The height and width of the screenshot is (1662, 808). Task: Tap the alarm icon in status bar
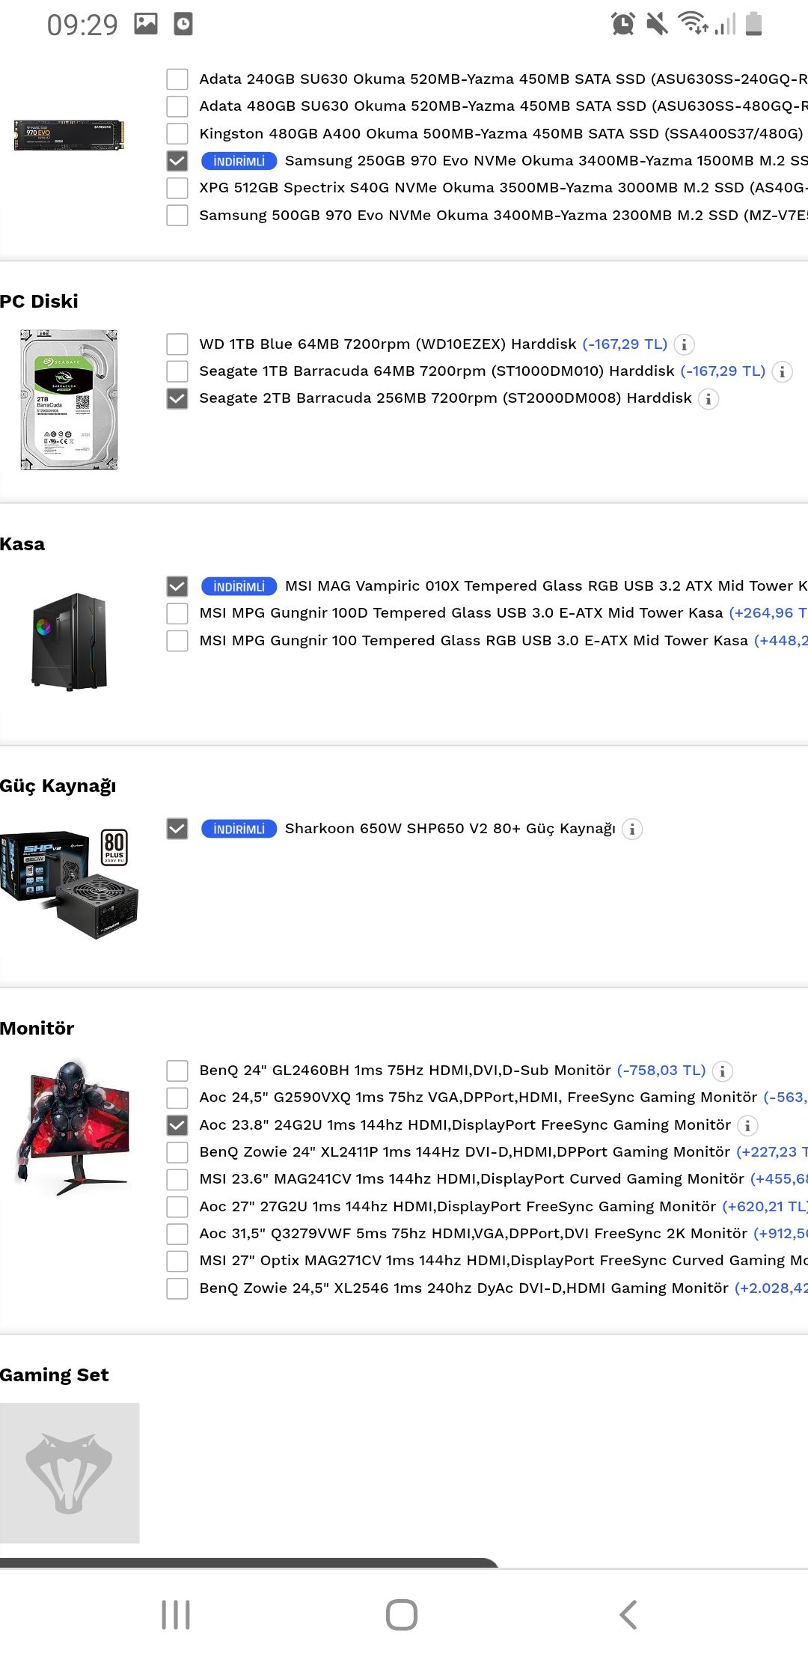tap(622, 24)
